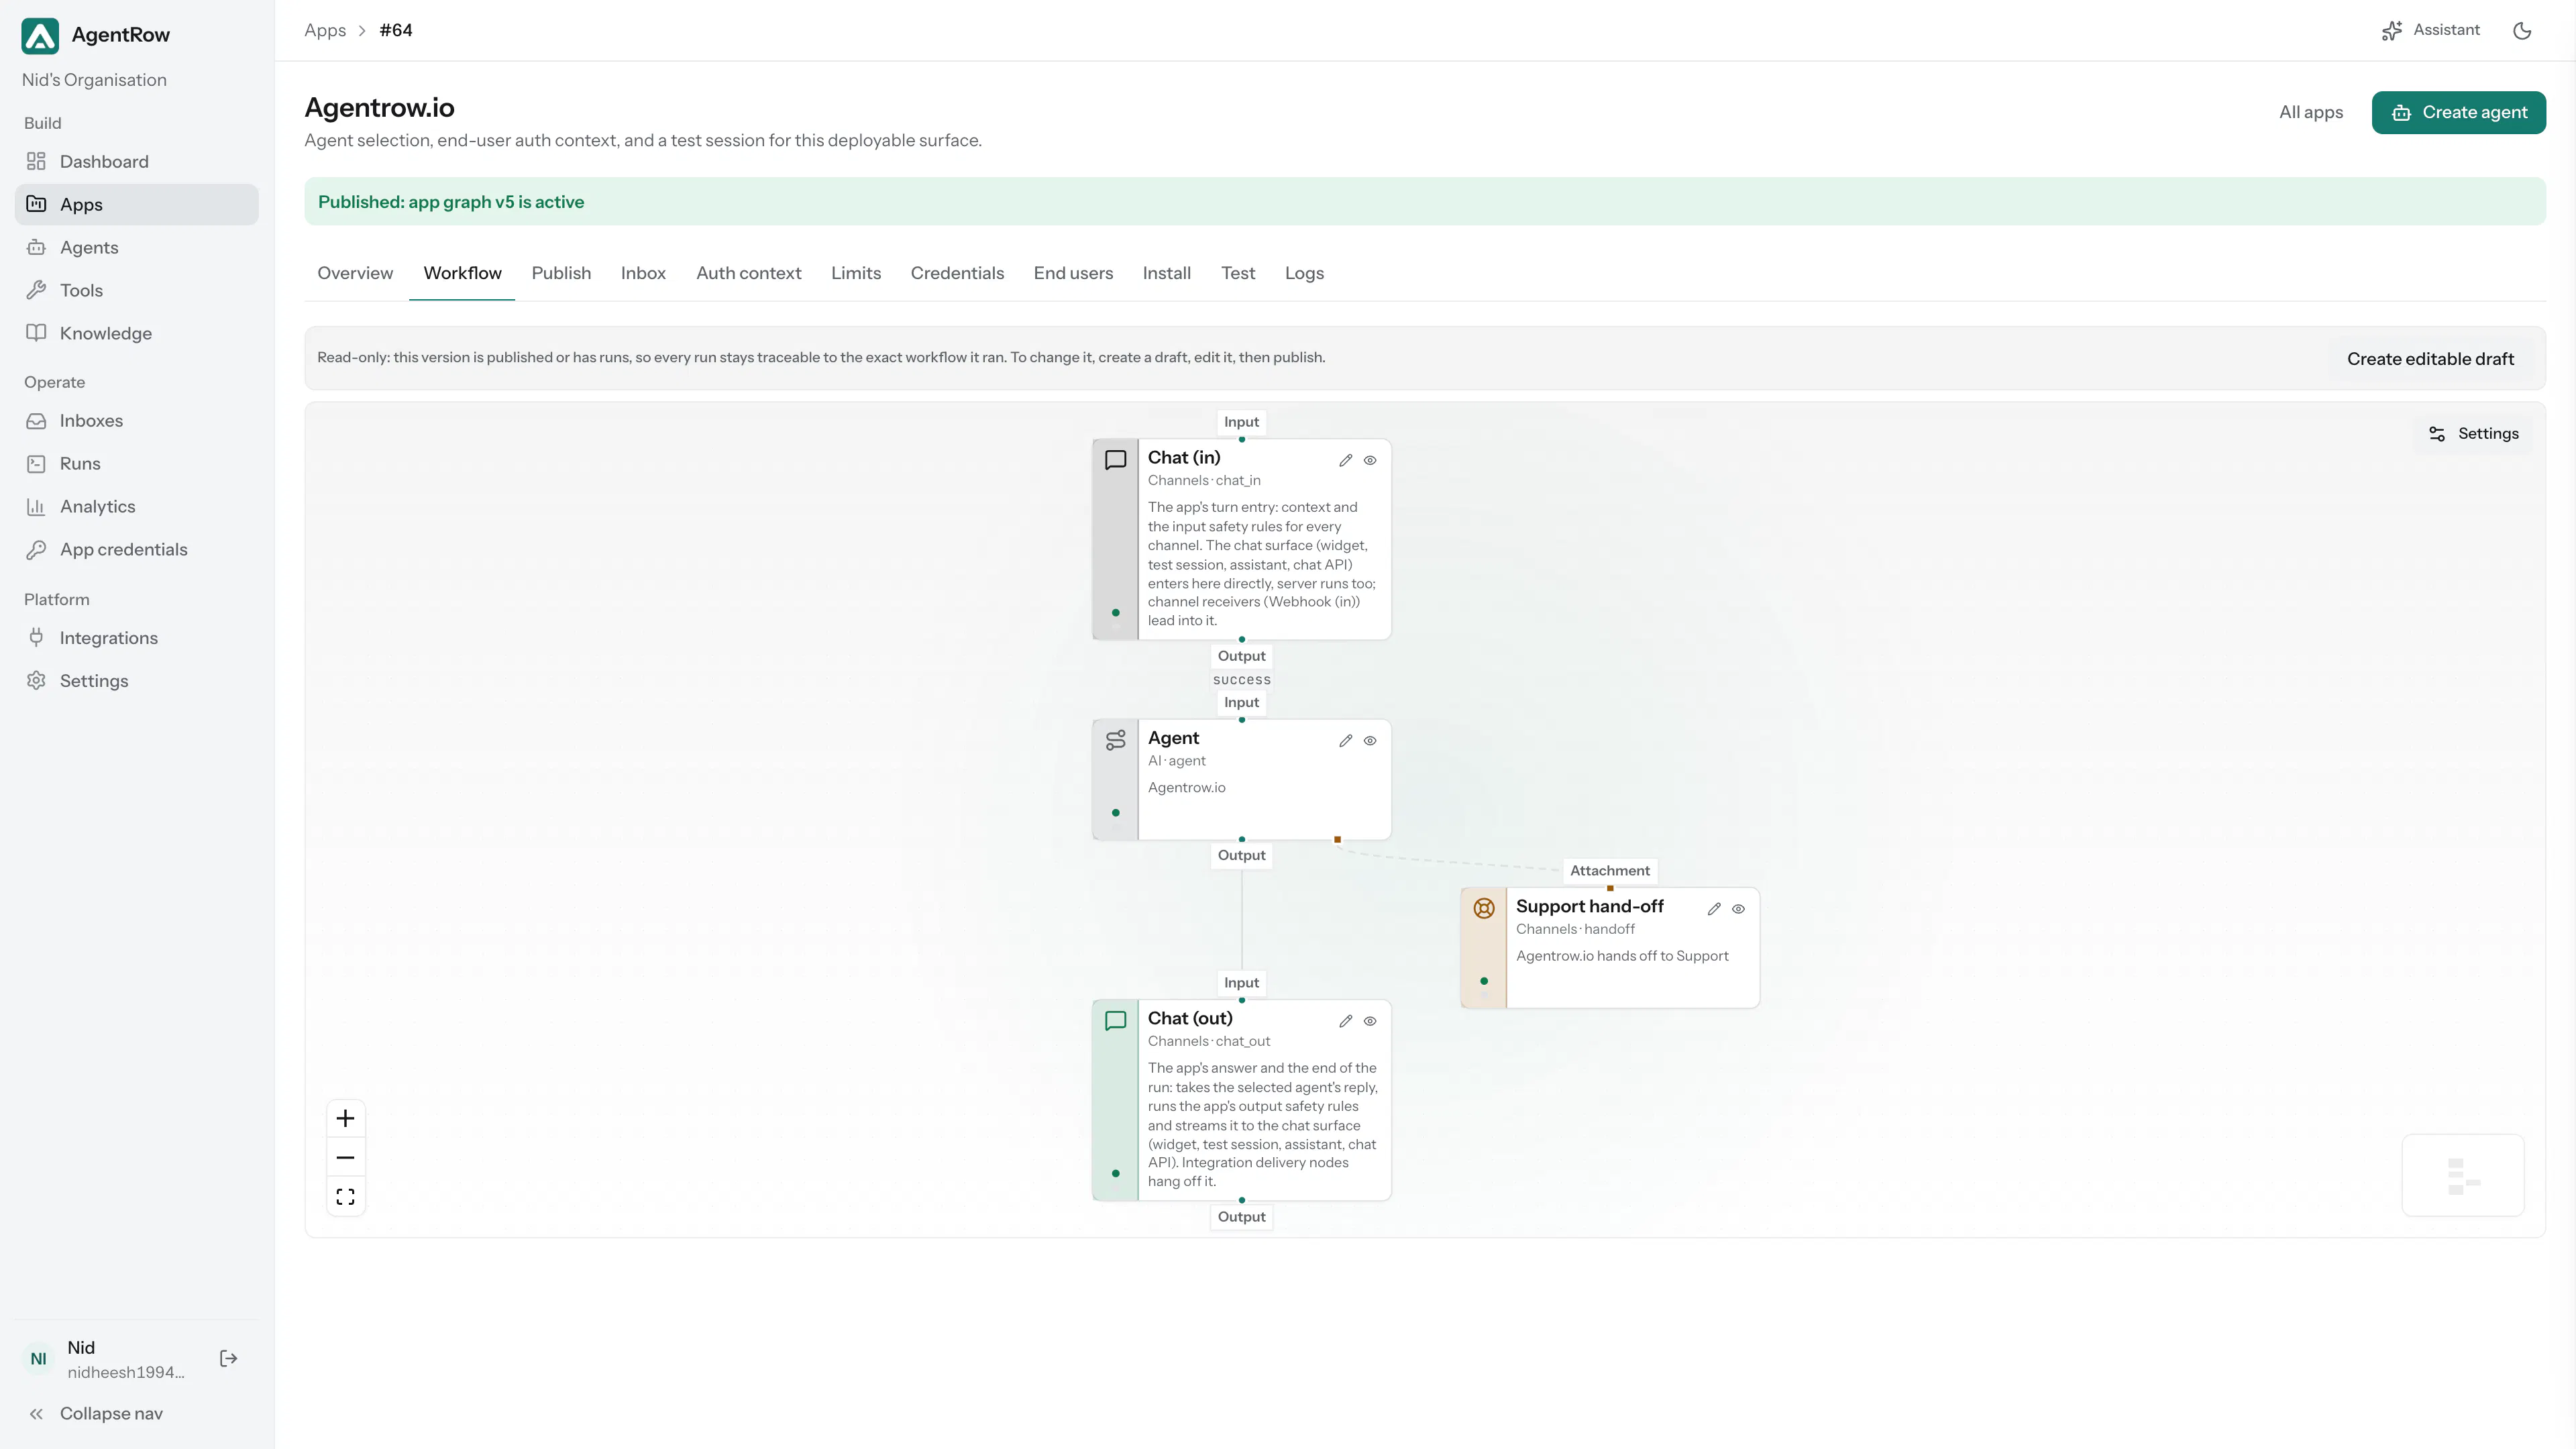
Task: Toggle visibility of Chat (in) node
Action: coord(1370,461)
